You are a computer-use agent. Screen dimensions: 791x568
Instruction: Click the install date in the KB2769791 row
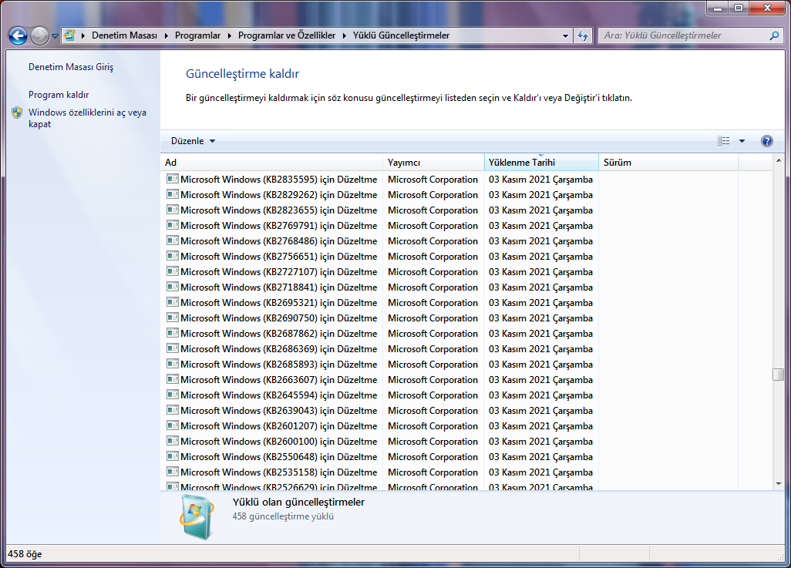click(540, 226)
